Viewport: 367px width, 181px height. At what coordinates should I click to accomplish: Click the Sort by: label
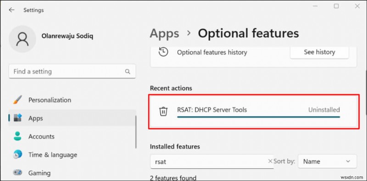point(284,161)
